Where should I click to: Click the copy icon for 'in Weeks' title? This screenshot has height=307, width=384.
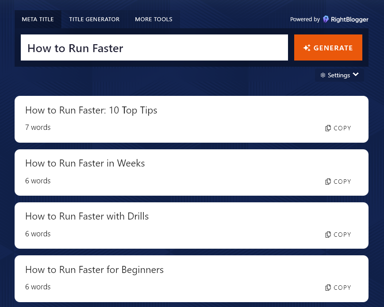tap(328, 182)
